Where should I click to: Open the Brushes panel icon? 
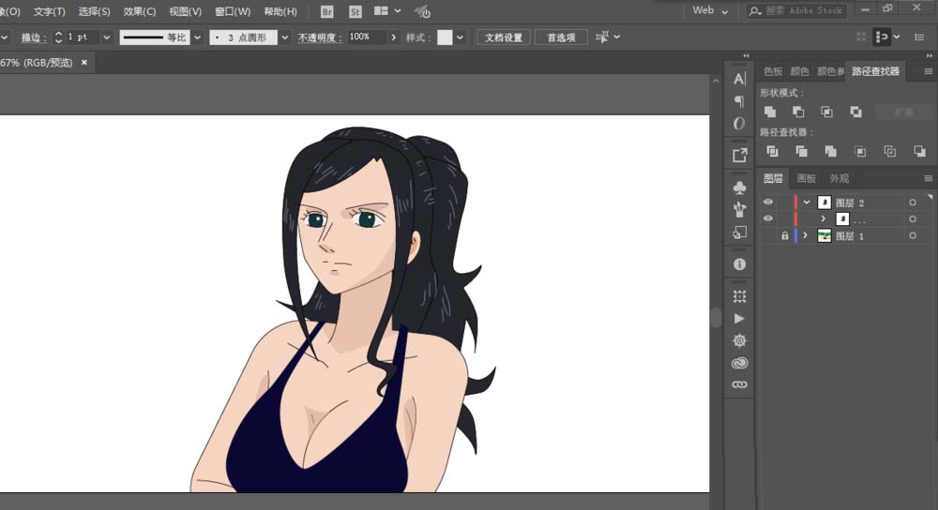pos(739,209)
